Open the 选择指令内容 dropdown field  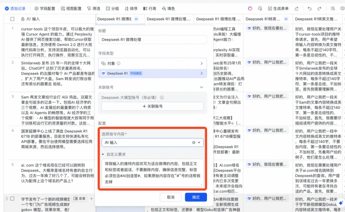click(x=152, y=143)
